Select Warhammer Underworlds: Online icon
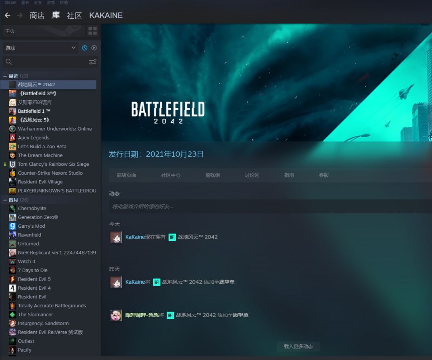Image resolution: width=432 pixels, height=360 pixels. tap(12, 129)
